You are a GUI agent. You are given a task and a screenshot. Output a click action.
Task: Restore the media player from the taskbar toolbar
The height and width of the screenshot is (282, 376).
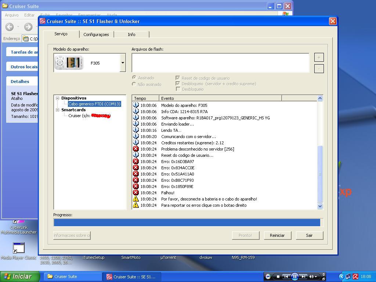(x=324, y=279)
